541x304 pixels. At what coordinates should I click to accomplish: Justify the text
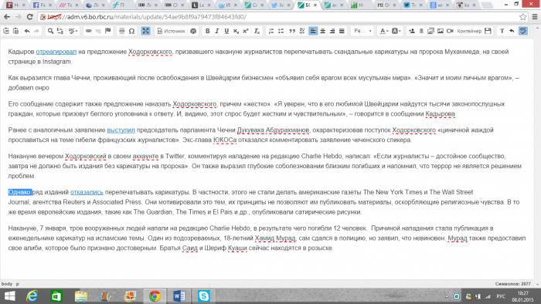(x=342, y=31)
